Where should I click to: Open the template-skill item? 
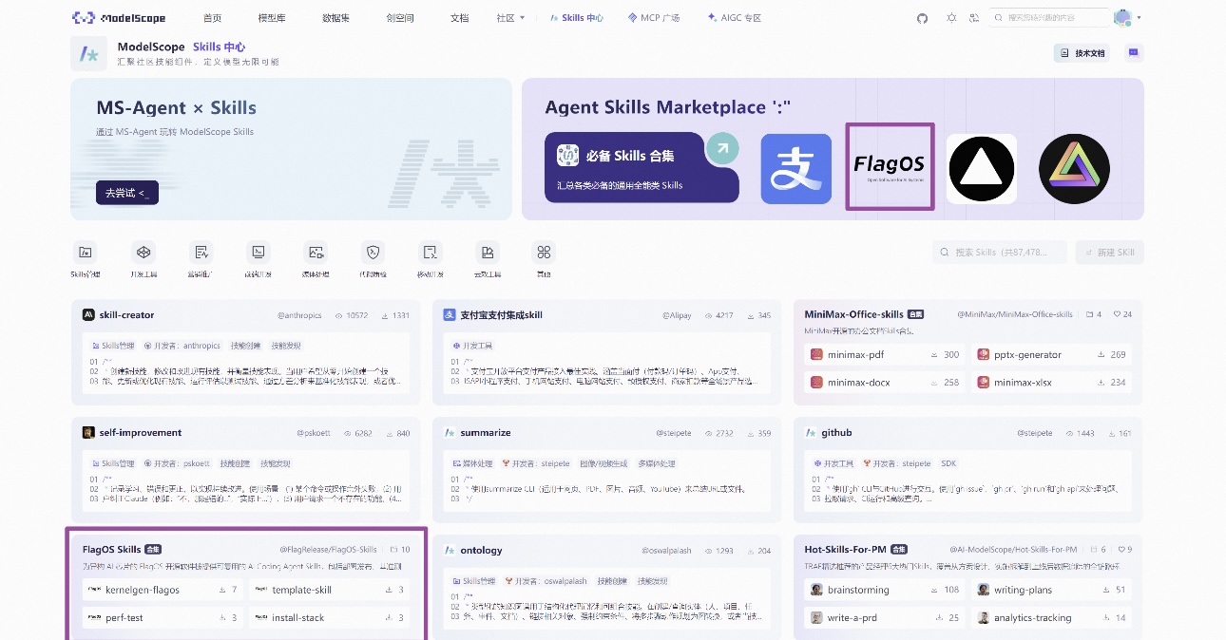[x=329, y=590]
